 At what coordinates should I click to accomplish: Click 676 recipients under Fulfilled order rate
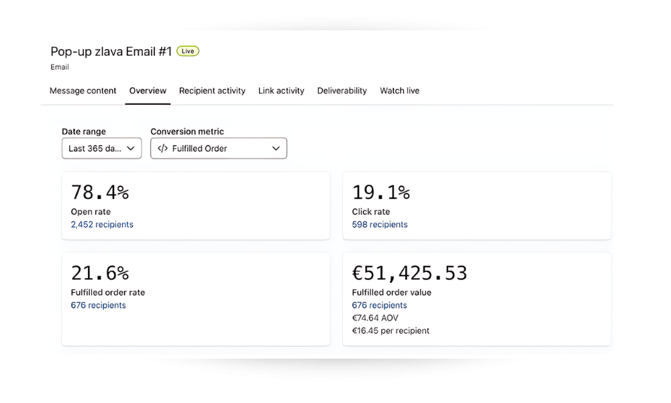(x=98, y=305)
